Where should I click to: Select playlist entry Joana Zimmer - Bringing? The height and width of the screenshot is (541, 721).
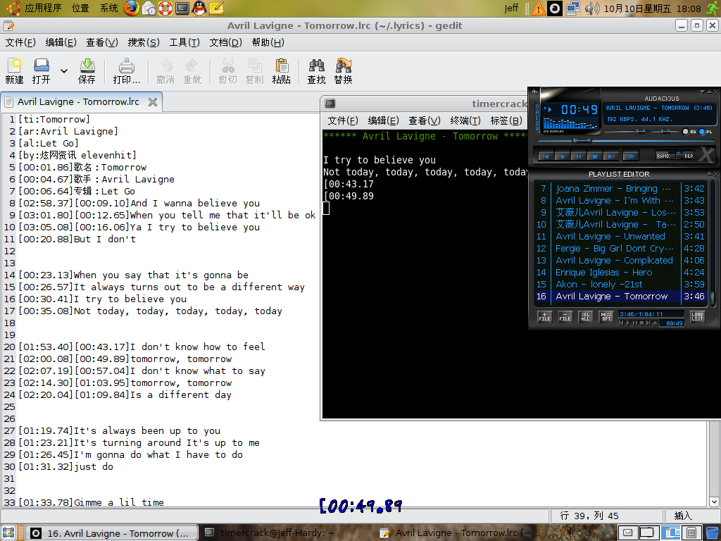pyautogui.click(x=620, y=189)
